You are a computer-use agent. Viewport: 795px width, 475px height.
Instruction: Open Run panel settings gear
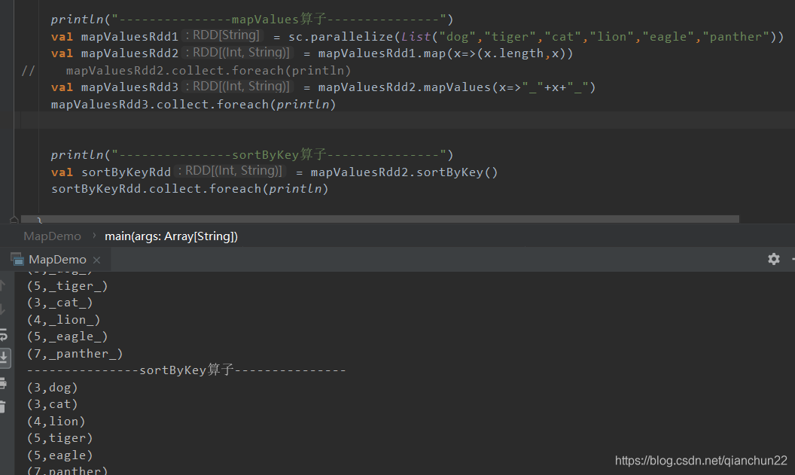coord(773,259)
